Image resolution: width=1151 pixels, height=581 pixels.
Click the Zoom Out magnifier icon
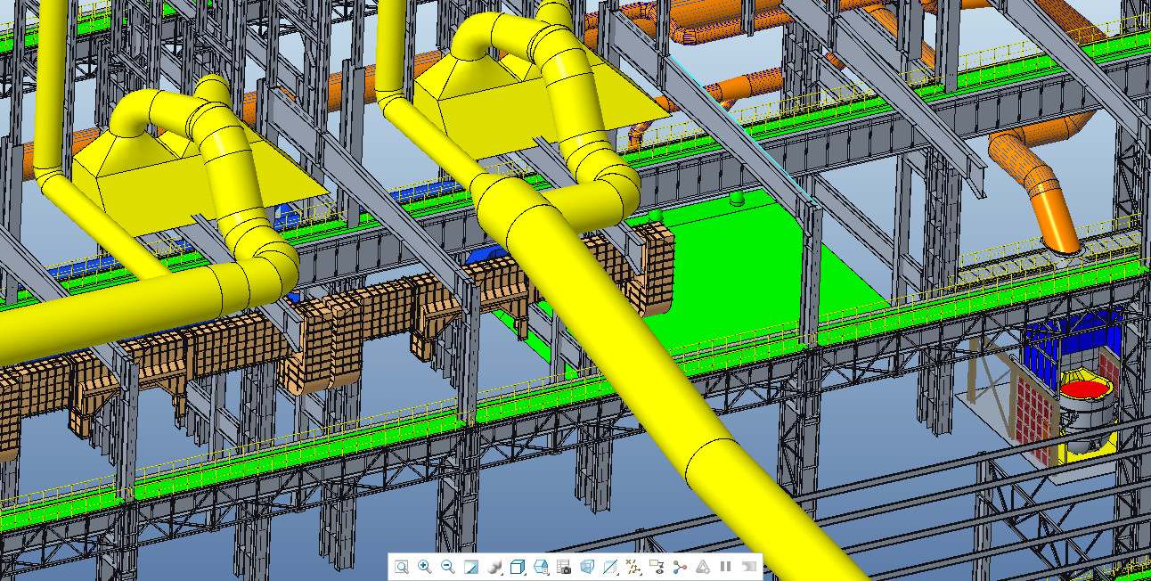coord(448,567)
